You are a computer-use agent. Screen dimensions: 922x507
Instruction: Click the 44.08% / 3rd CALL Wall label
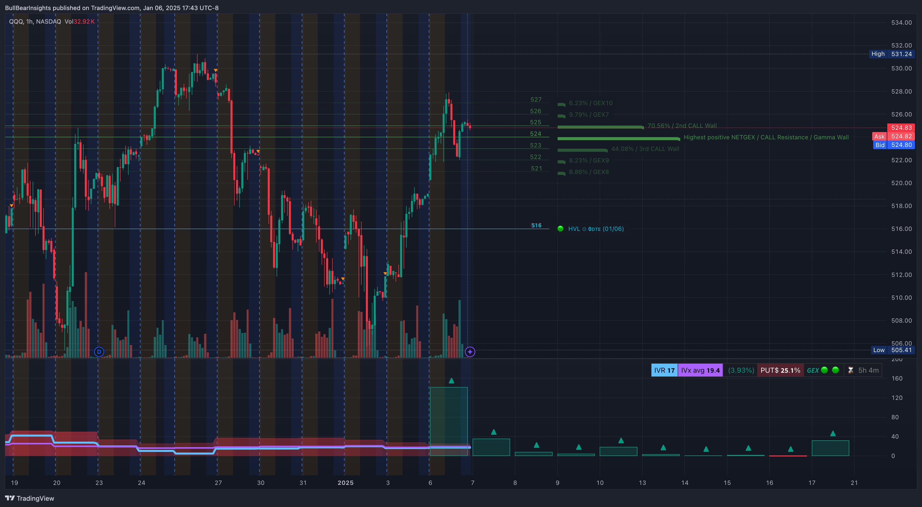(x=645, y=149)
